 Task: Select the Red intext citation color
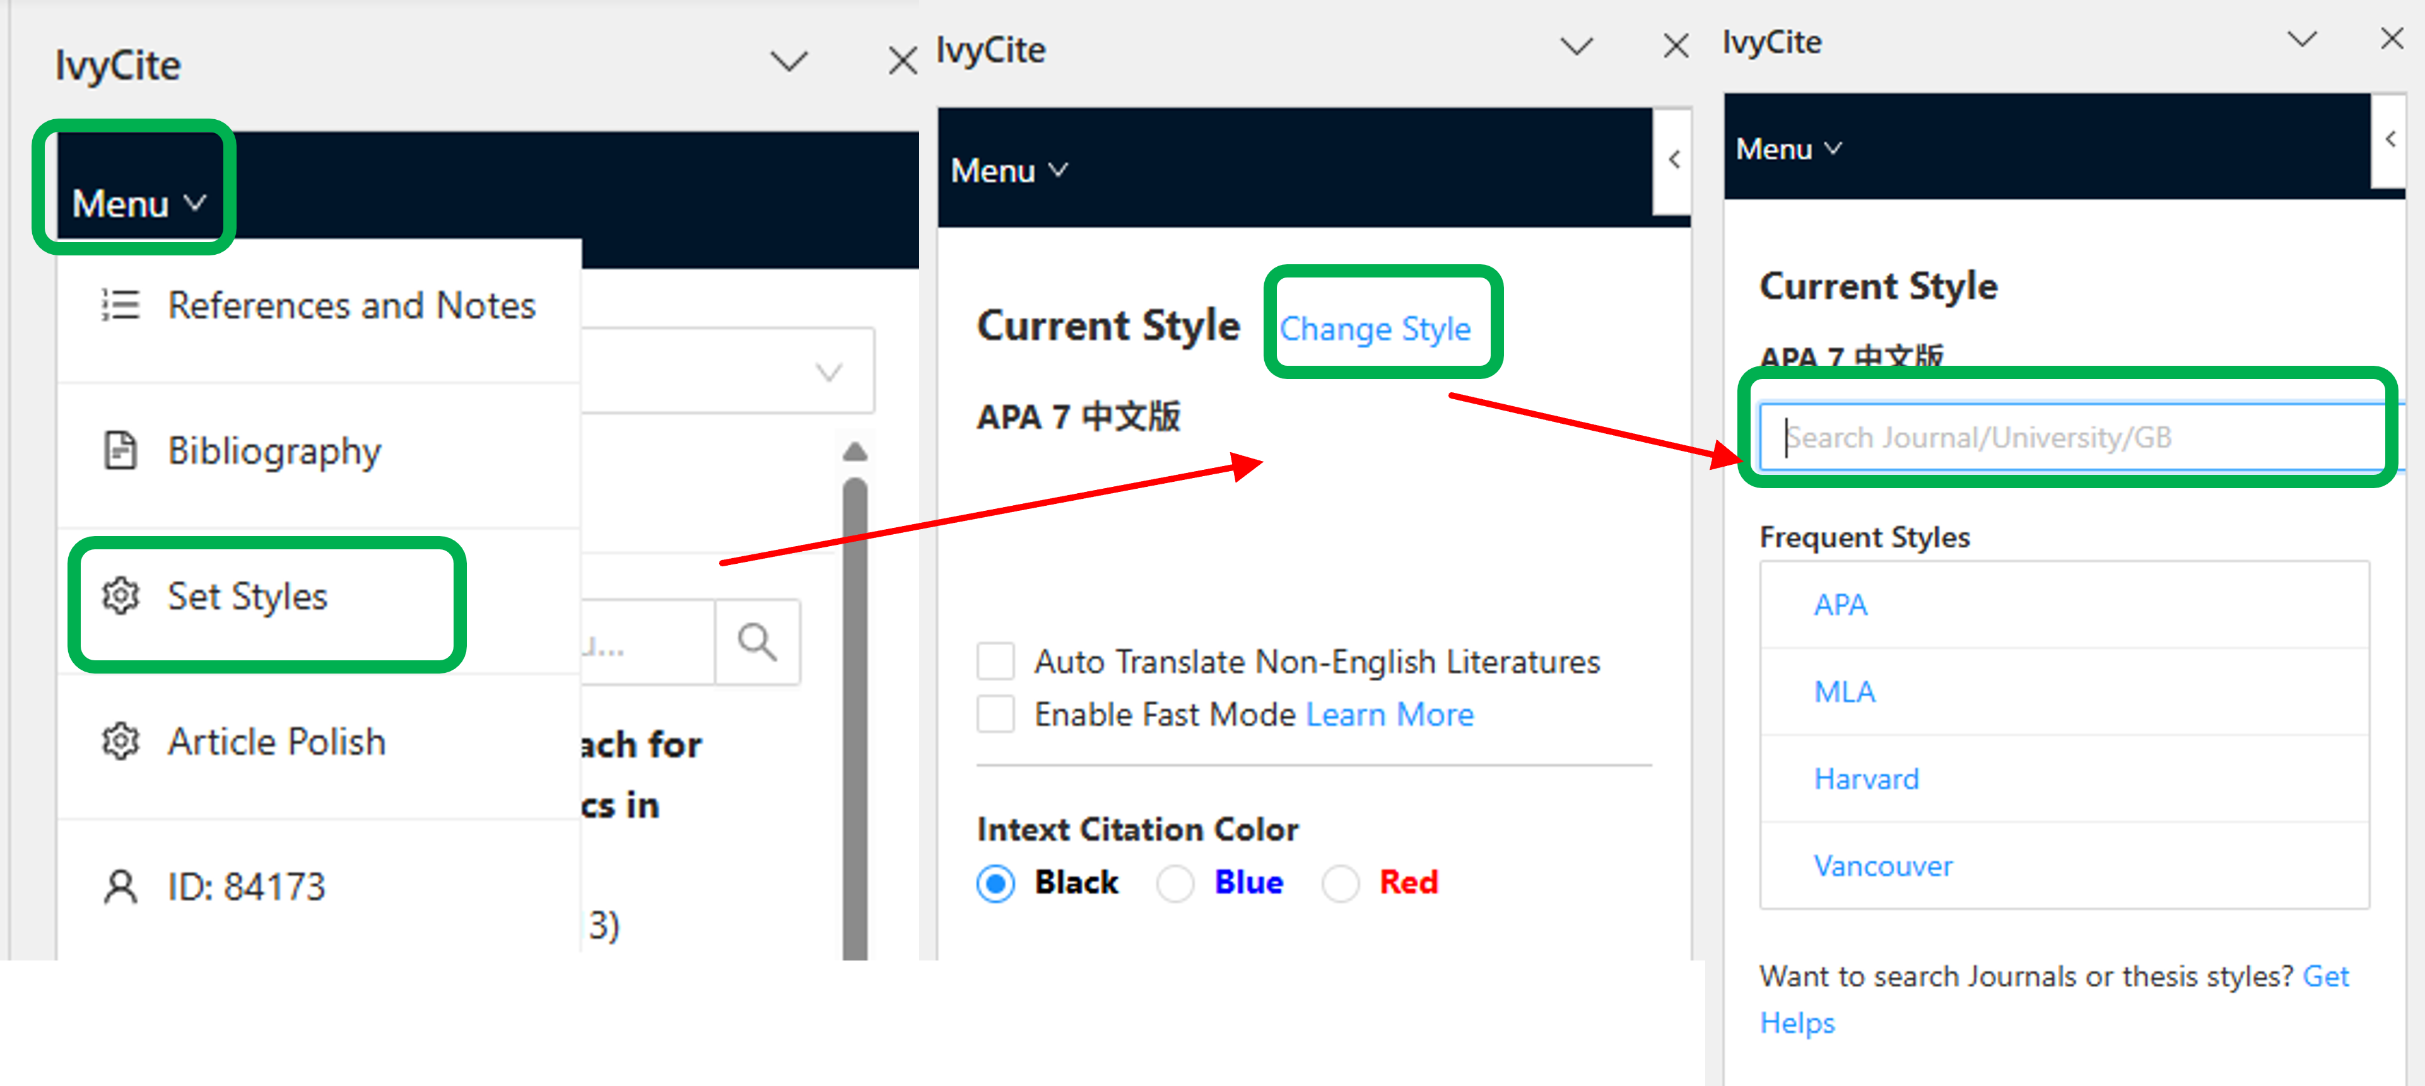pos(1341,883)
